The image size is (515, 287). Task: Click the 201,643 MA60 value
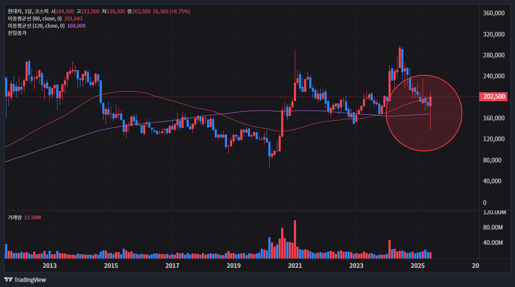(73, 19)
